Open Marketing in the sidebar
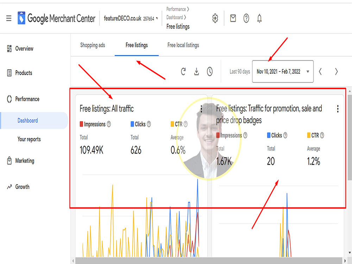Screen dimensions: 352x264 click(25, 161)
